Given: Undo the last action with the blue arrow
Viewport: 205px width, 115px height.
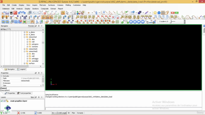Looking at the screenshot, I should pyautogui.click(x=20, y=13).
